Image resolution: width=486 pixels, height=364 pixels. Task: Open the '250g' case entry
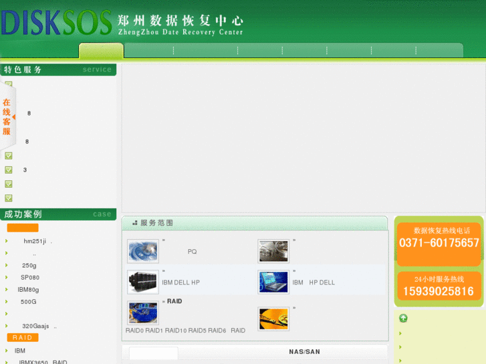29,266
